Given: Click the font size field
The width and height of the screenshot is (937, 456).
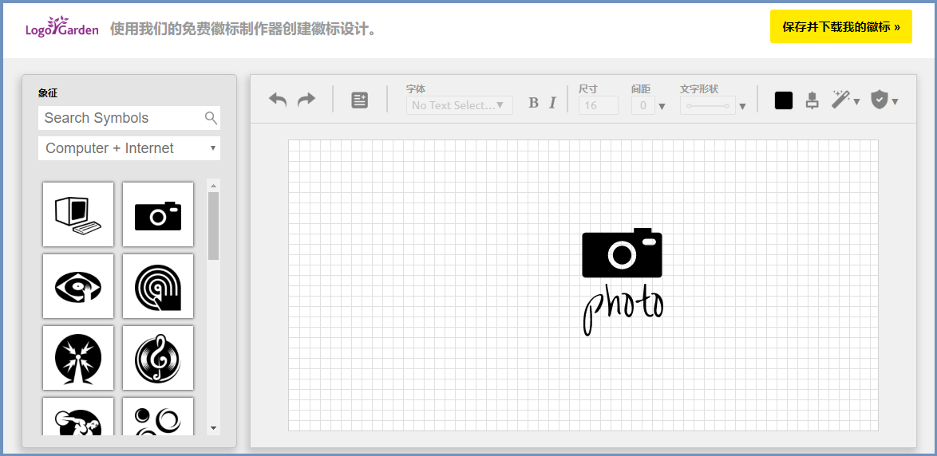Looking at the screenshot, I should [x=598, y=105].
